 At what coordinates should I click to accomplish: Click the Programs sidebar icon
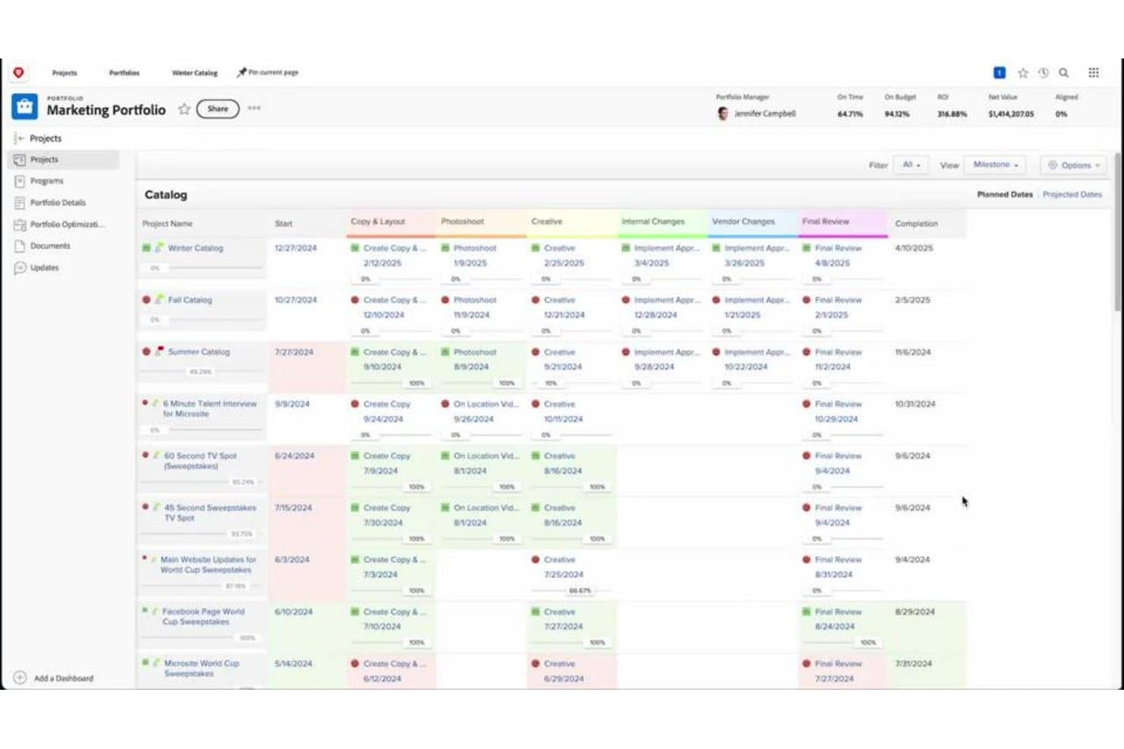pyautogui.click(x=20, y=181)
